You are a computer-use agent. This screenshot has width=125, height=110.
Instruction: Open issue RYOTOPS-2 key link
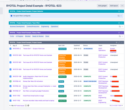point(17,49)
